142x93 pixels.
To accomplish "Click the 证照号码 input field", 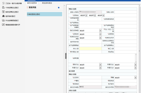I will [126, 34].
